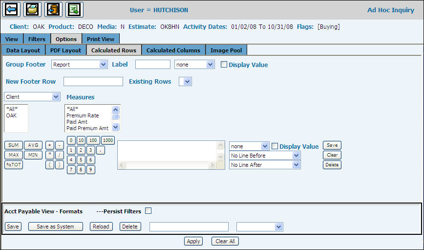Click the multiply operator button
Viewport: 424px width, 250px height.
pos(50,155)
